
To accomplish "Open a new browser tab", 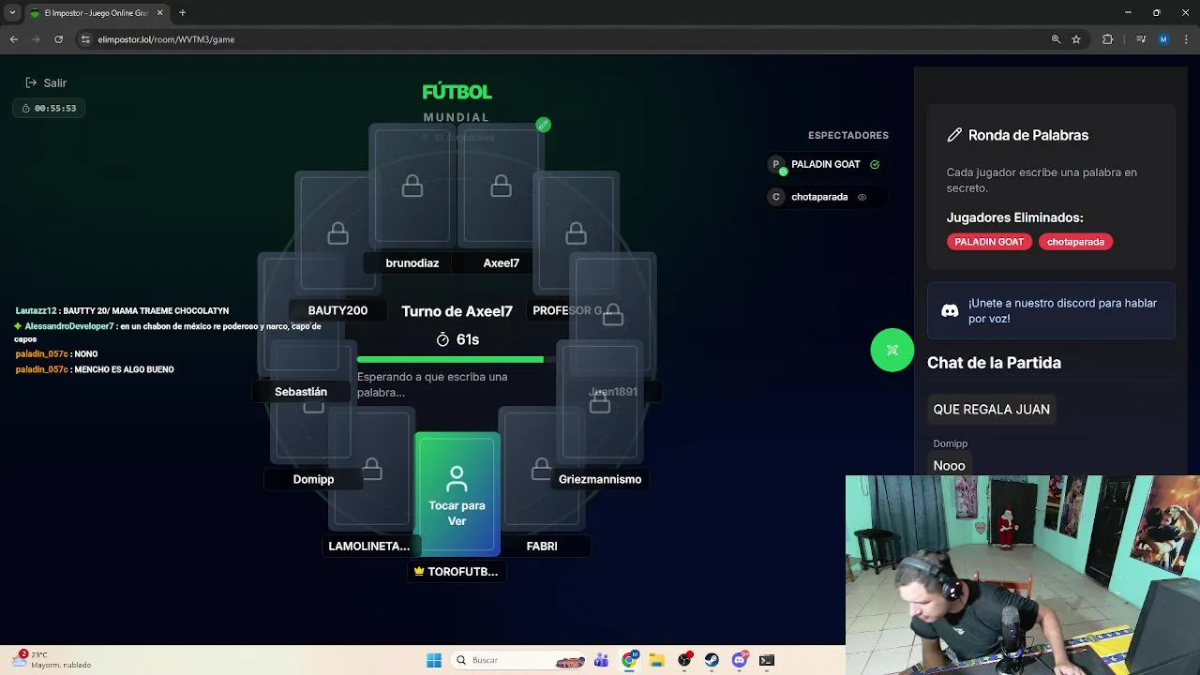I will click(182, 13).
